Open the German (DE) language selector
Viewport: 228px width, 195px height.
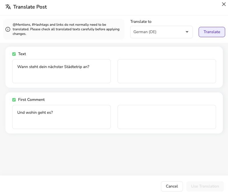pos(162,32)
